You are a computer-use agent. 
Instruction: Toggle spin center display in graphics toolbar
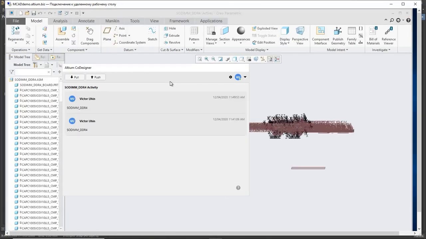pos(277,59)
